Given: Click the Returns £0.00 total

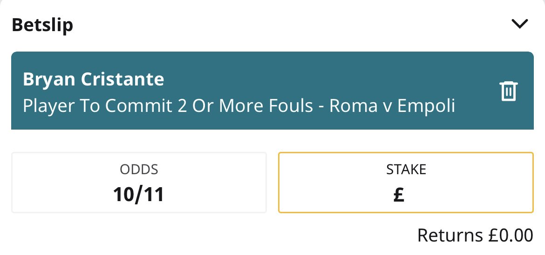Looking at the screenshot, I should pyautogui.click(x=475, y=235).
